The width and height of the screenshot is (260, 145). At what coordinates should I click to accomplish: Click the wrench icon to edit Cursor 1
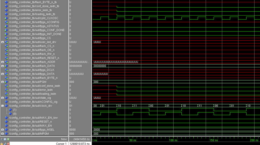click(x=5, y=144)
